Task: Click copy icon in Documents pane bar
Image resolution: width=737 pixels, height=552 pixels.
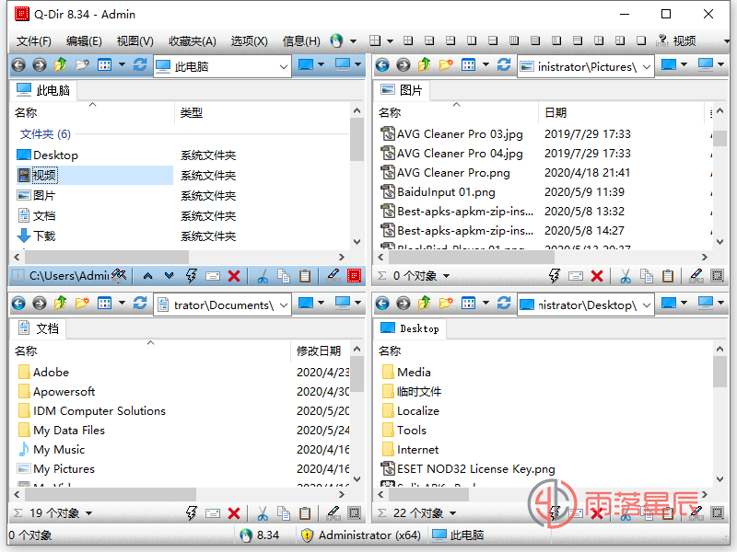Action: pos(284,513)
